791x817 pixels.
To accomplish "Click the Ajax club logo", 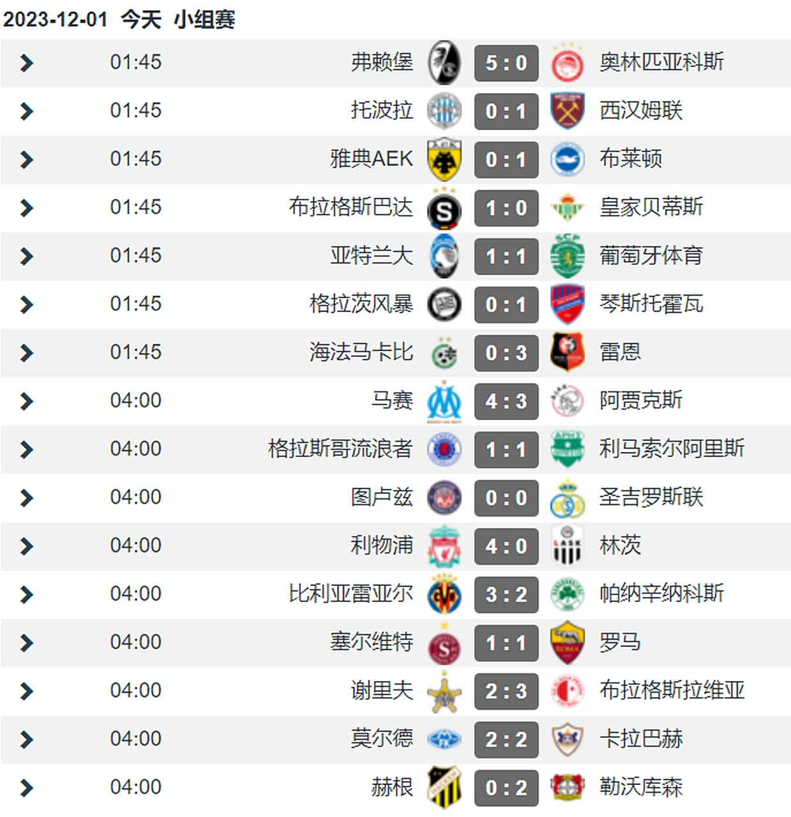I will (567, 401).
